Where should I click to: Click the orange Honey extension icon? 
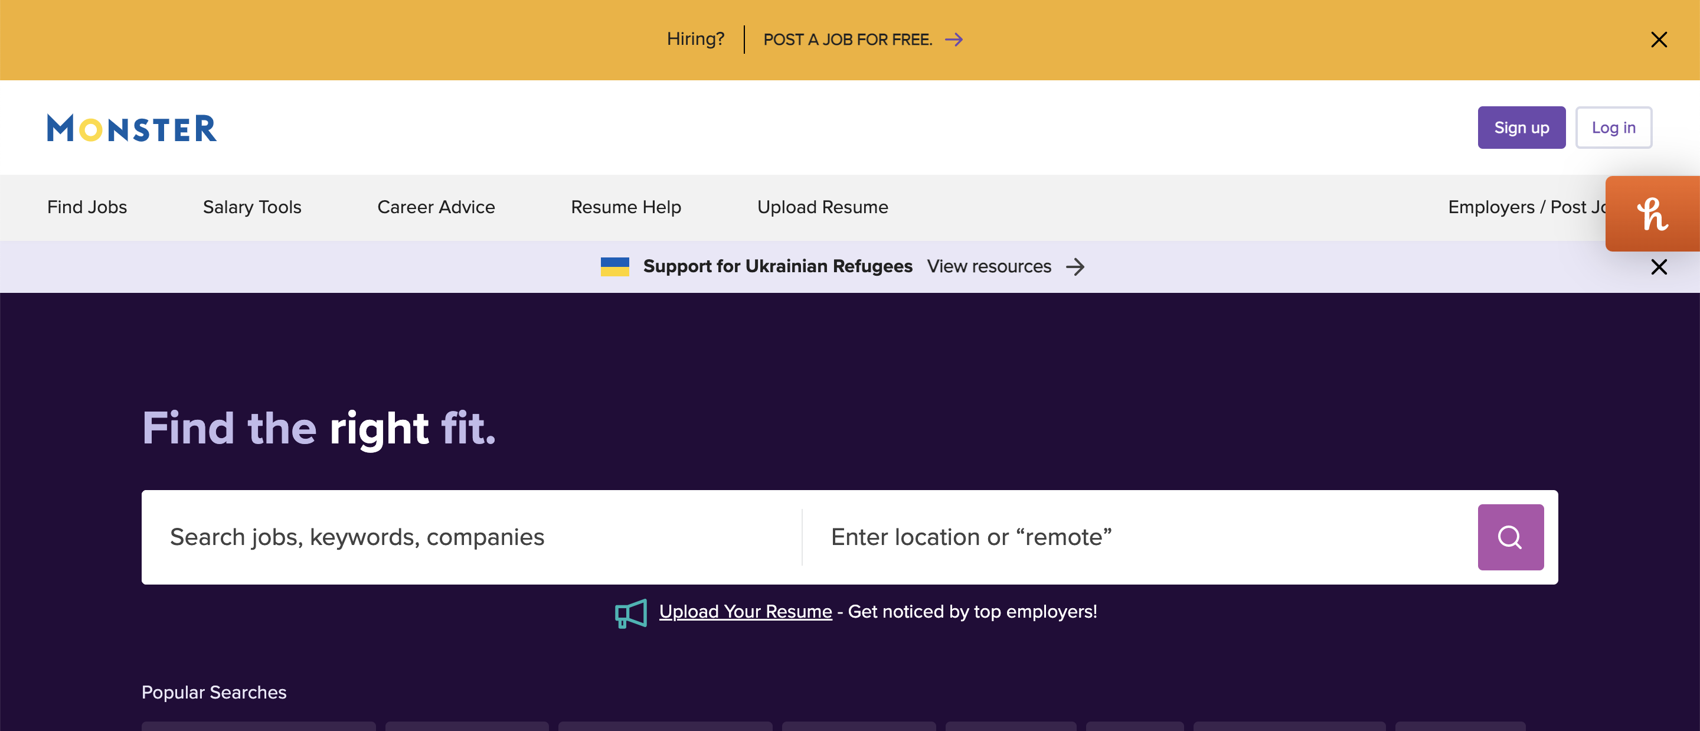pos(1653,214)
